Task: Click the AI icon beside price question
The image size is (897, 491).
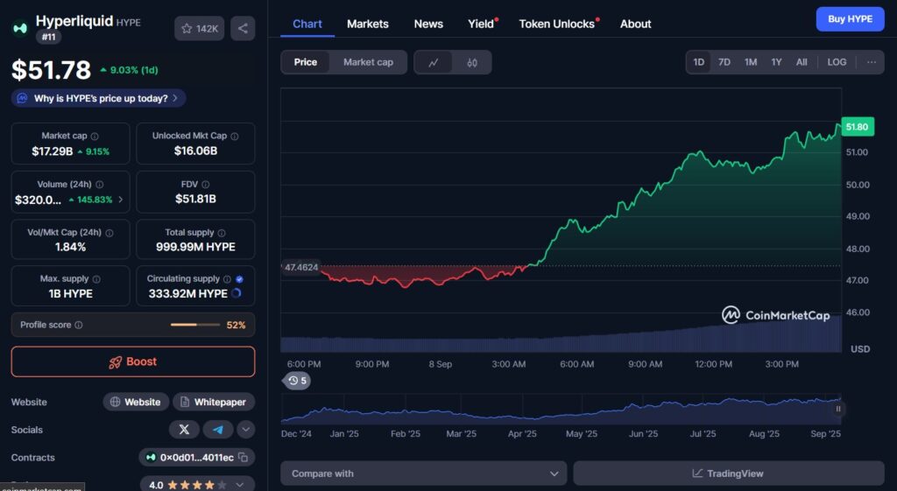Action: tap(22, 98)
